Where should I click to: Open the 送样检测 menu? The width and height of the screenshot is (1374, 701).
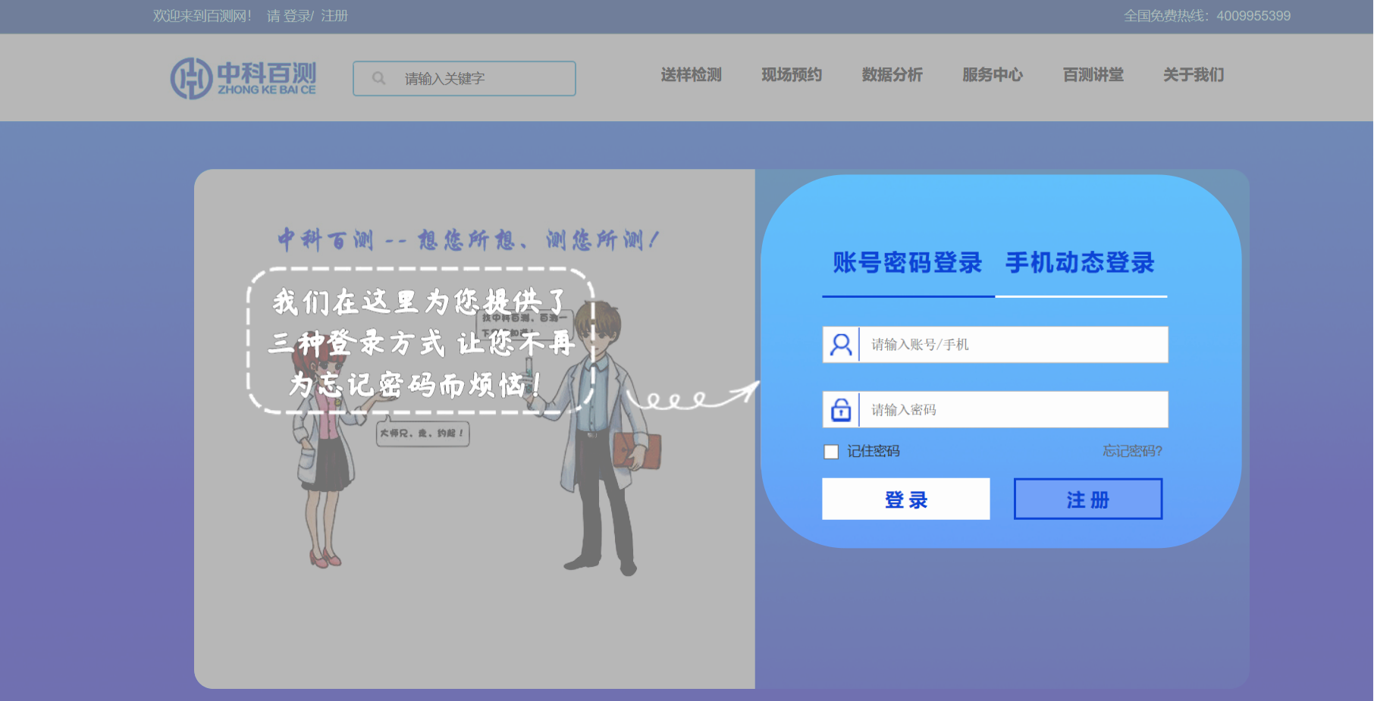691,75
